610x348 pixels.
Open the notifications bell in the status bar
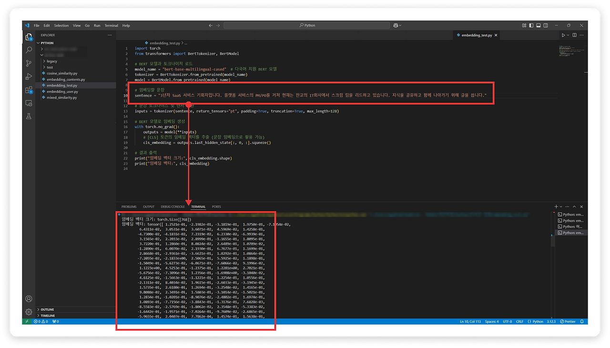click(x=582, y=322)
